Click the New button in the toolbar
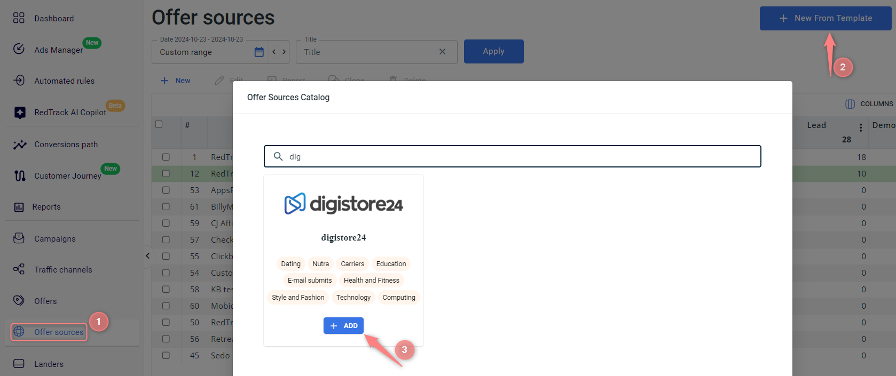Image resolution: width=896 pixels, height=376 pixels. tap(176, 81)
